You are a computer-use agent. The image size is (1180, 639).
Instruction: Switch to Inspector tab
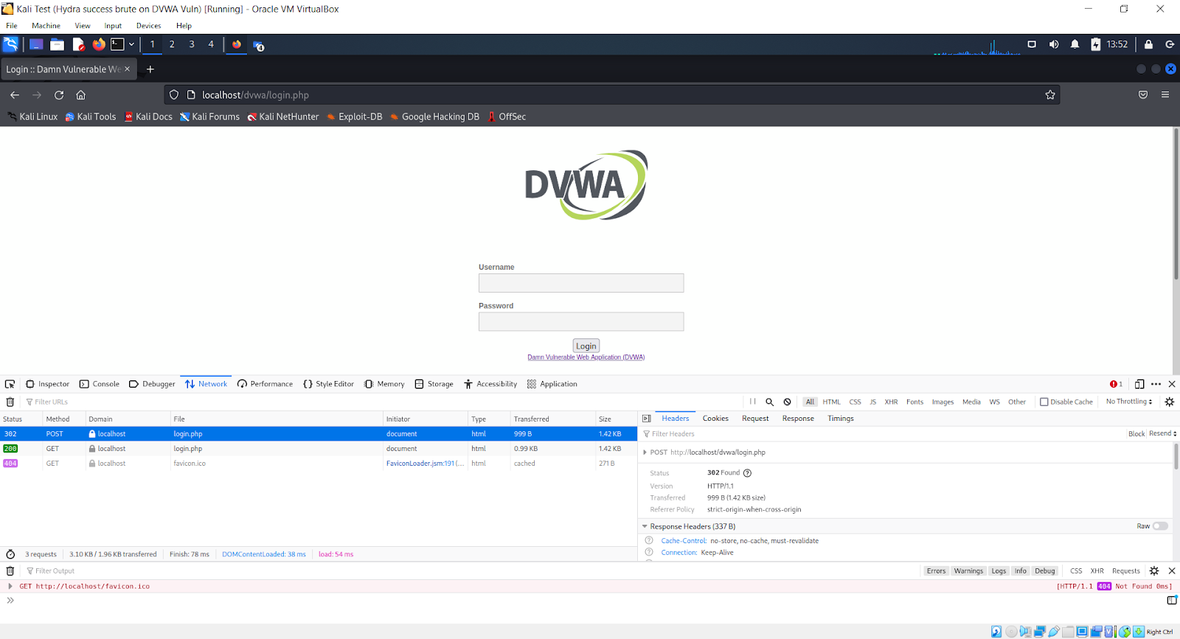pos(47,384)
